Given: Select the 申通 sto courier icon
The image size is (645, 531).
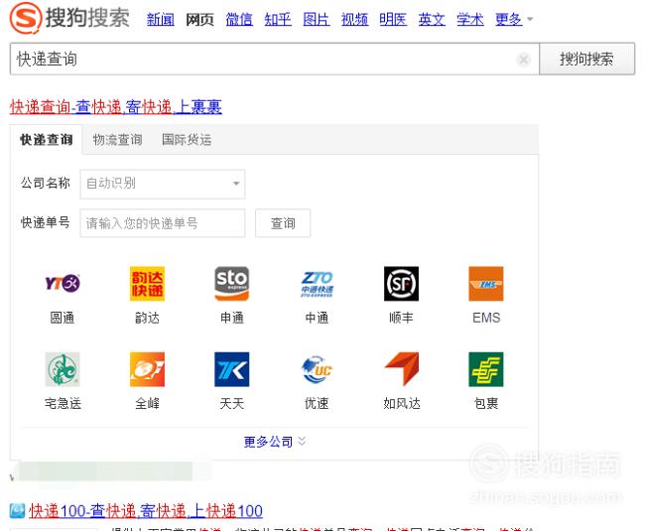Looking at the screenshot, I should (x=232, y=284).
